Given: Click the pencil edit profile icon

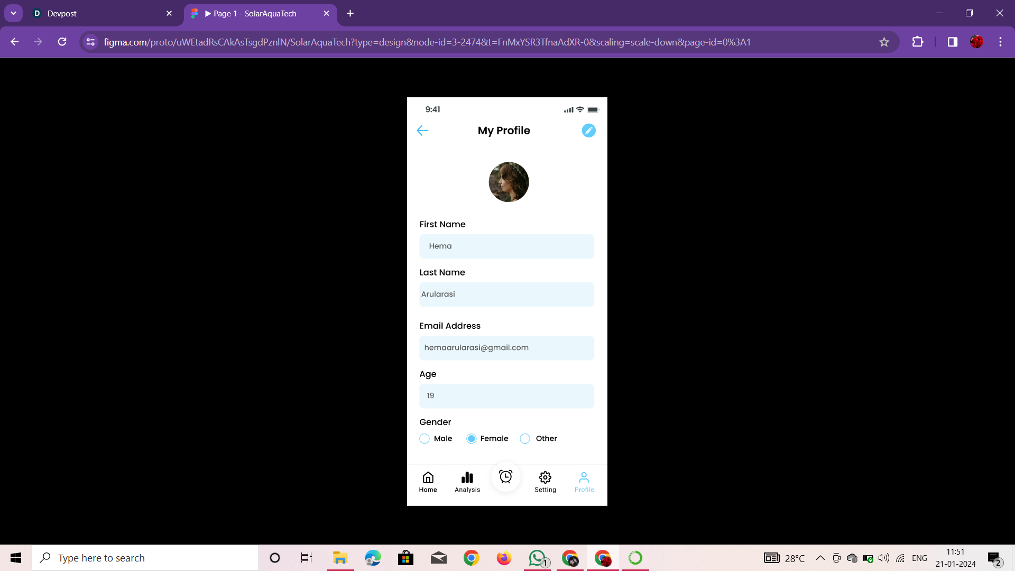Looking at the screenshot, I should coord(588,131).
